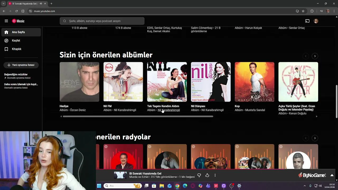The image size is (338, 190).
Task: Click the right arrow of albums scrollbar
Action: click(317, 116)
